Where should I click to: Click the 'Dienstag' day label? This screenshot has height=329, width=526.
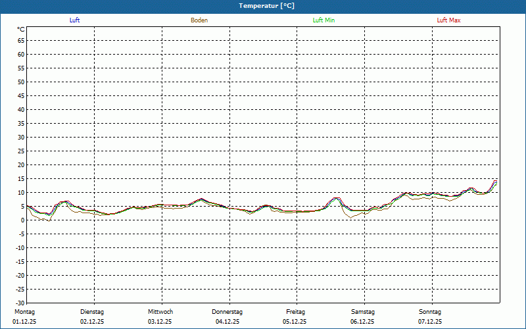(92, 312)
